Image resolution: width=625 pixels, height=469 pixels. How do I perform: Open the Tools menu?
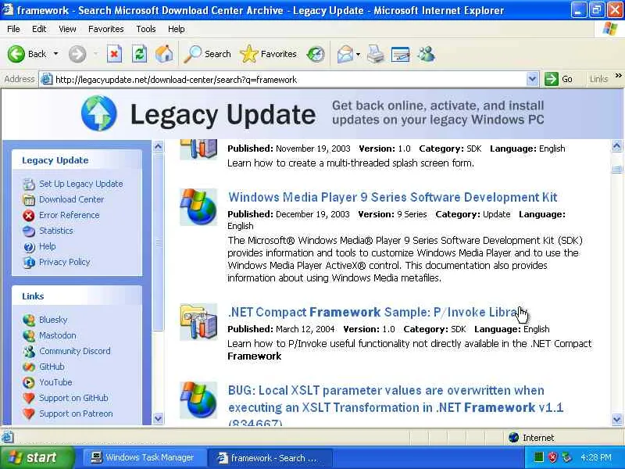point(146,29)
